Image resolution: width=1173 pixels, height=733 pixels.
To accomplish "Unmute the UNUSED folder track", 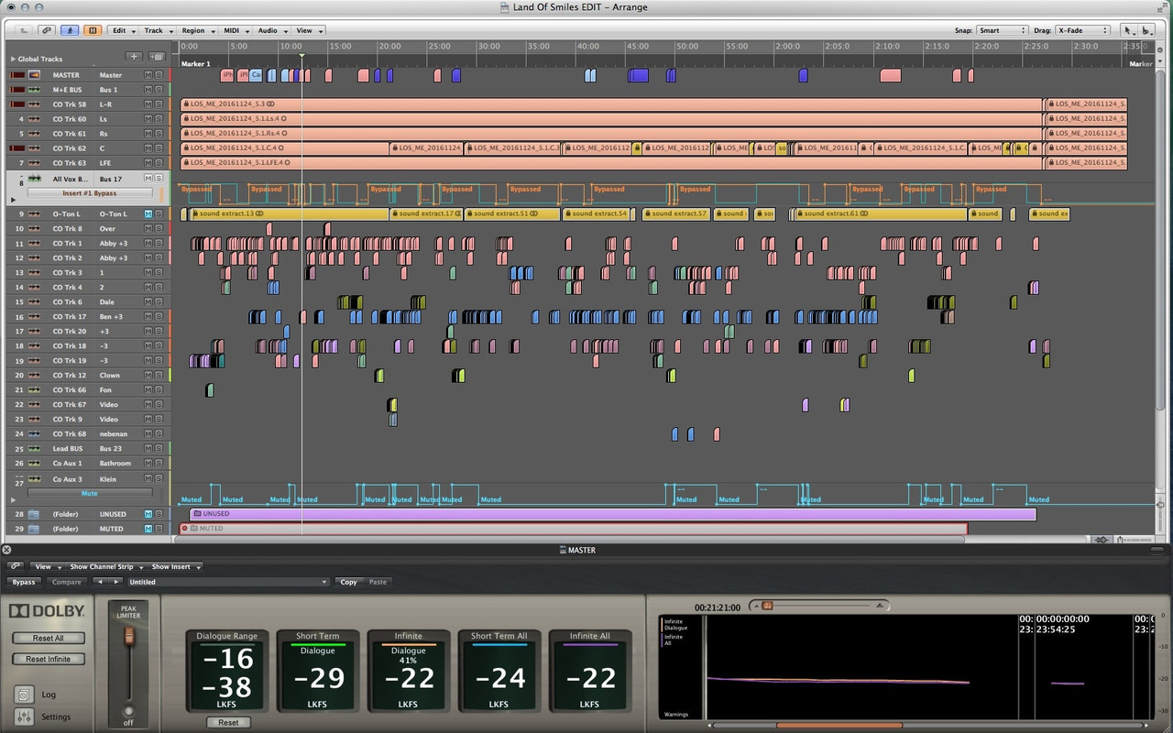I will pyautogui.click(x=148, y=514).
